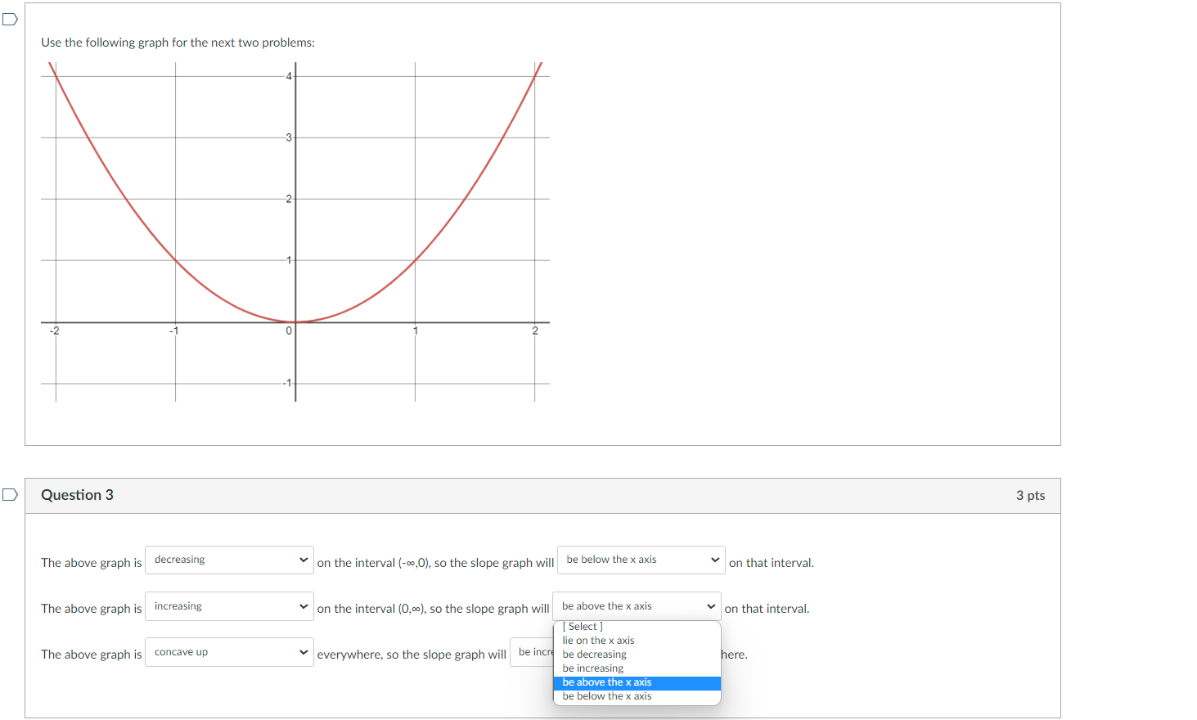Click the 'Question 3' heading
The image size is (1197, 720).
tap(77, 495)
